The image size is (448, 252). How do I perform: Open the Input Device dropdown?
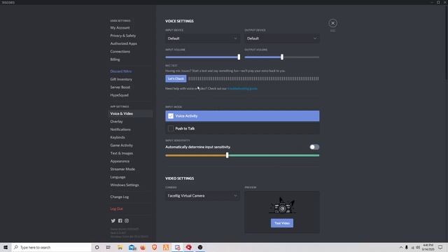(202, 38)
